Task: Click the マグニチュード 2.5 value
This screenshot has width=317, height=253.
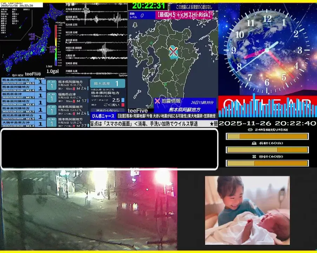Action: pyautogui.click(x=116, y=100)
